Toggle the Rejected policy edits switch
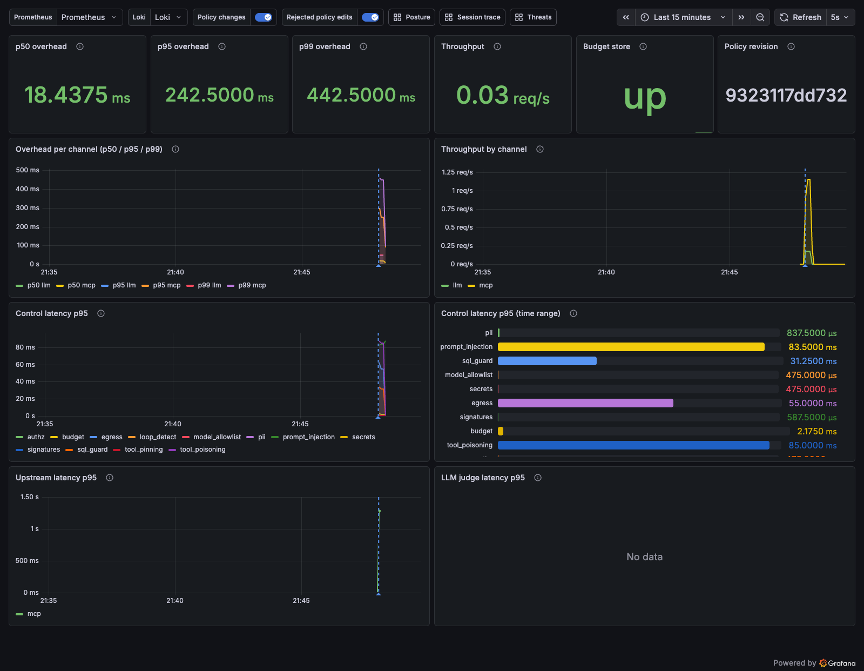The height and width of the screenshot is (671, 864). [x=370, y=17]
